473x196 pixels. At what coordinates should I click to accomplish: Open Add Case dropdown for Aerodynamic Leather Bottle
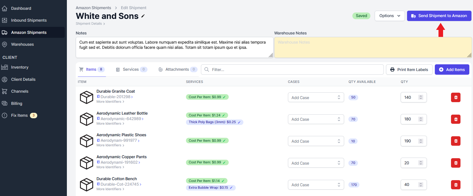pos(316,119)
